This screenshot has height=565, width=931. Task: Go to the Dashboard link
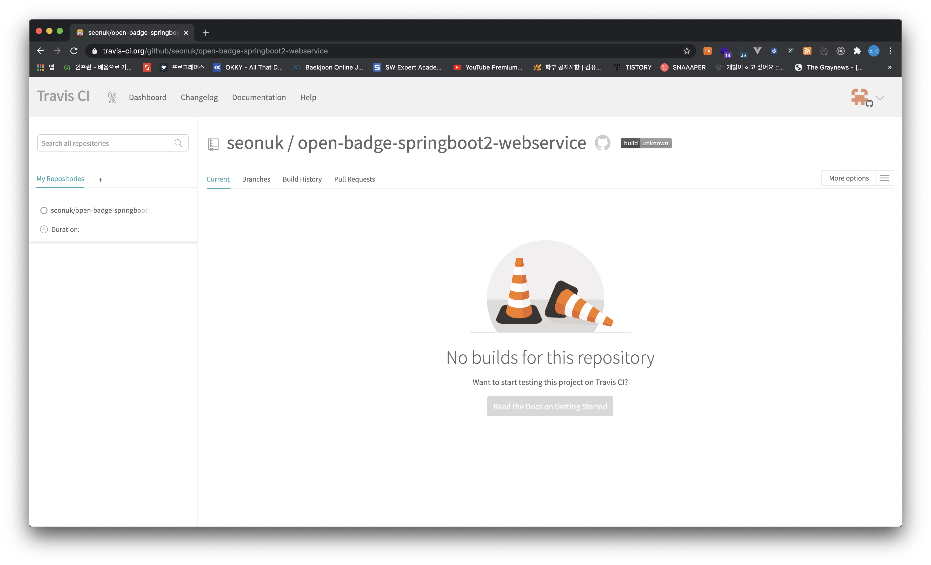coord(147,97)
